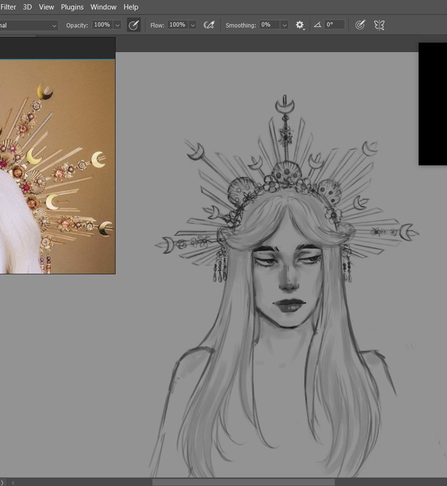Enable airbrush-style build-up effects
The width and height of the screenshot is (447, 486).
point(209,25)
